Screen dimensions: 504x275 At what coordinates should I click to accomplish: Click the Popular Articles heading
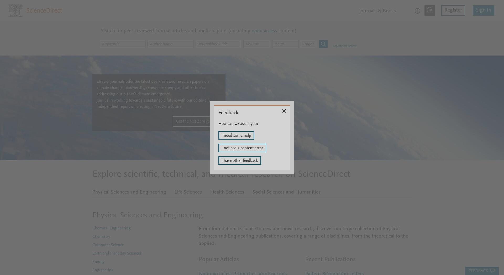pyautogui.click(x=219, y=259)
